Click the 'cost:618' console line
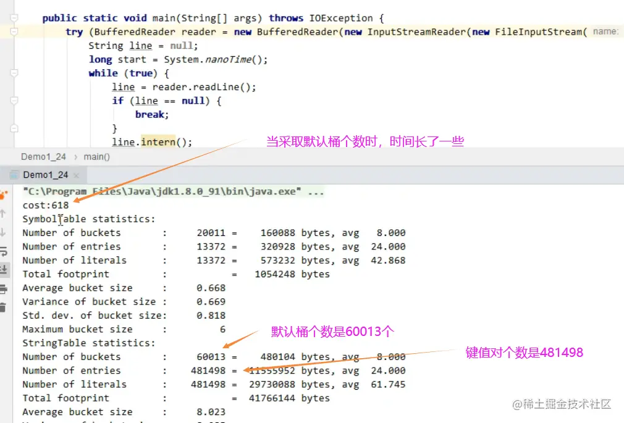Viewport: 624px width, 423px height. [x=46, y=206]
